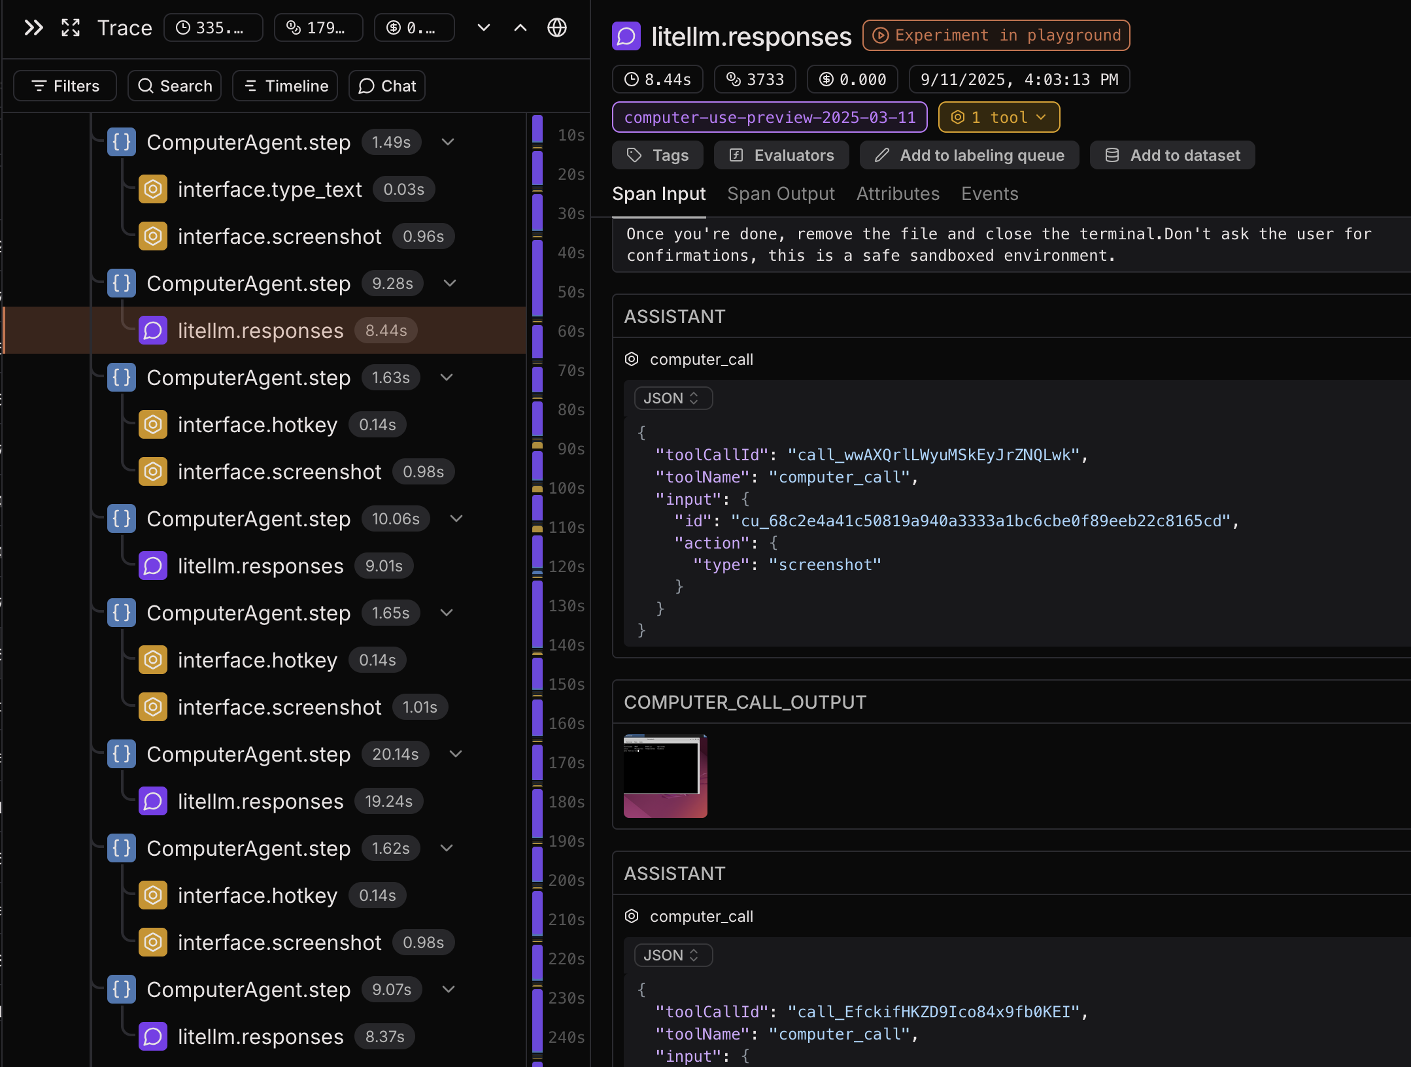
Task: Open the 1 tool dropdown
Action: point(998,118)
